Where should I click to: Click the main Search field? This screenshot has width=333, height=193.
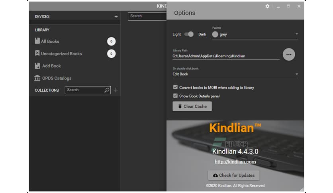147,16
